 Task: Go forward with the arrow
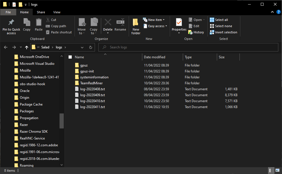pos(14,47)
